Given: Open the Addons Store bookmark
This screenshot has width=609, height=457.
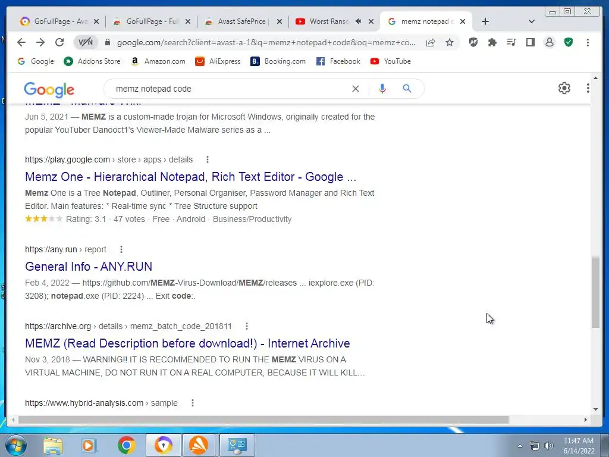Looking at the screenshot, I should (x=92, y=61).
